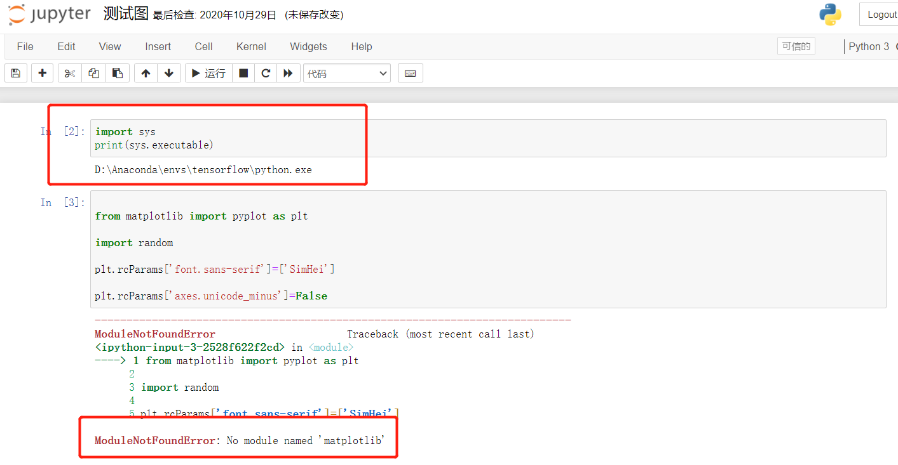This screenshot has height=465, width=898.
Task: Open the cell type dropdown showing 代码
Action: point(347,74)
